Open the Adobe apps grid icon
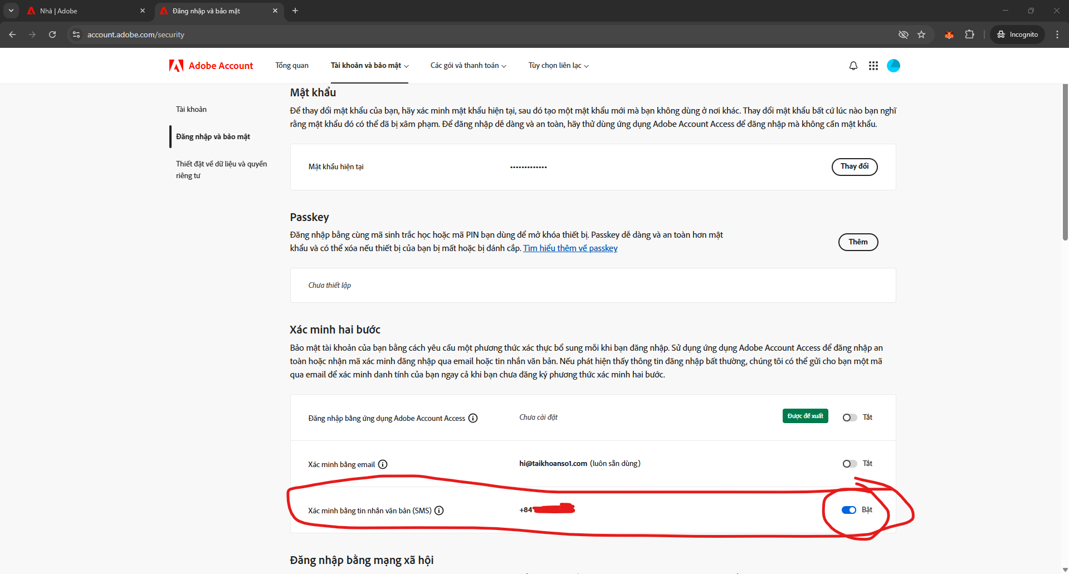1069x574 pixels. (x=873, y=66)
